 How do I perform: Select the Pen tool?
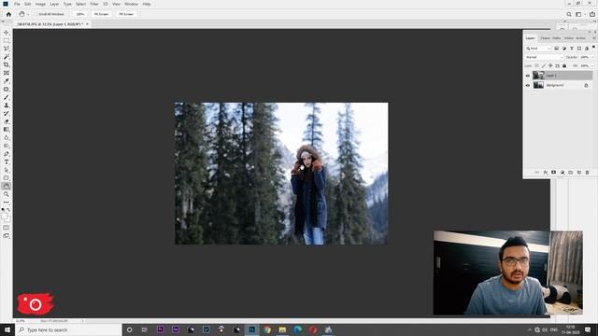tap(7, 154)
